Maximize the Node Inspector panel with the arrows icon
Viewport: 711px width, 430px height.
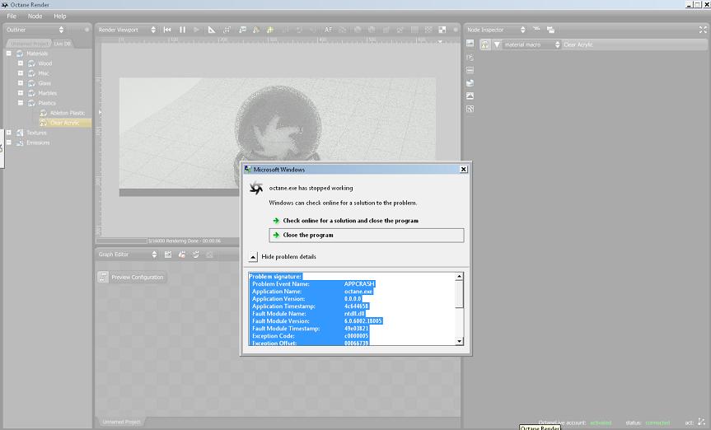point(703,30)
